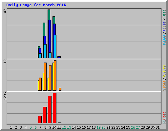
Task: Click the green weekend day label "27"
Action: [138, 127]
